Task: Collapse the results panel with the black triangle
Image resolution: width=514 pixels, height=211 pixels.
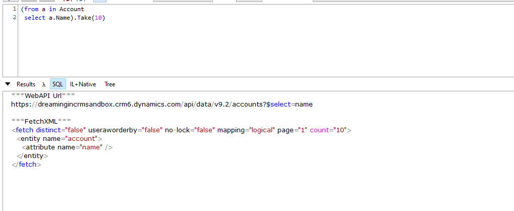Action: pyautogui.click(x=8, y=84)
